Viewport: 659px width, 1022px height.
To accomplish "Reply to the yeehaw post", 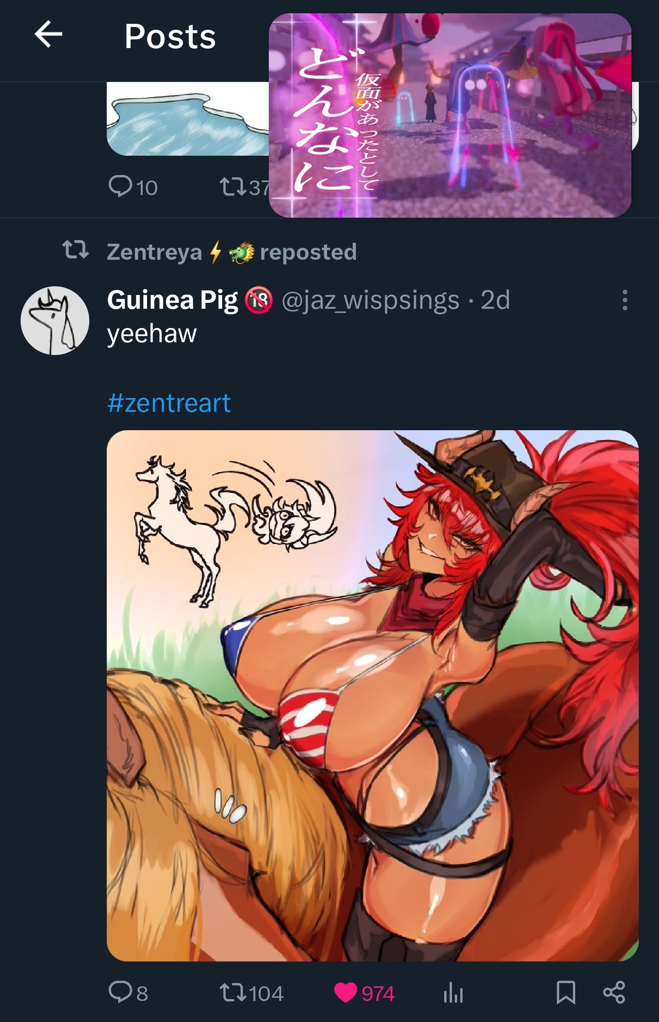I will 129,993.
